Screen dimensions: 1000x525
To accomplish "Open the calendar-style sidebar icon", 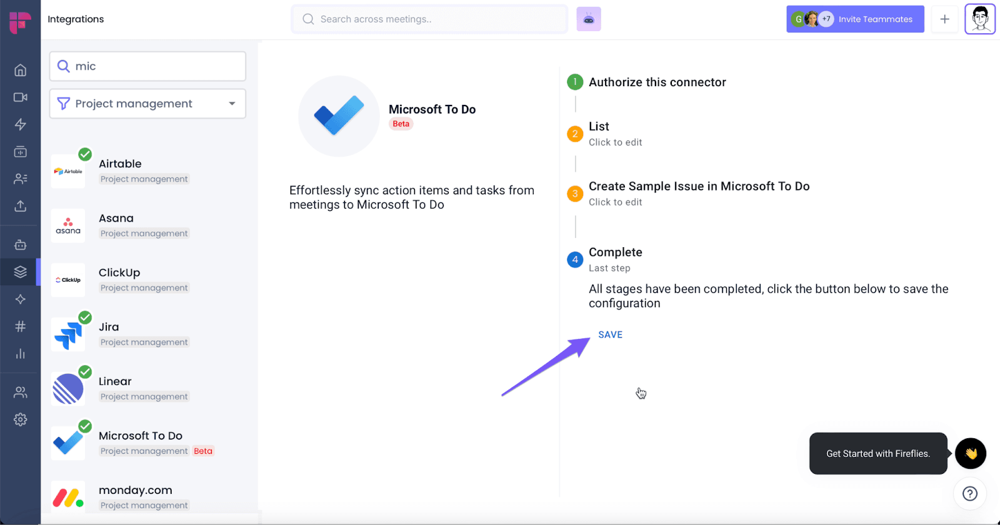I will [x=21, y=152].
